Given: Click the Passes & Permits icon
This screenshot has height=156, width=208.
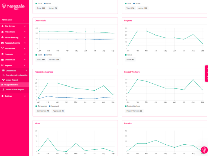Looking at the screenshot, I should pyautogui.click(x=2, y=43).
